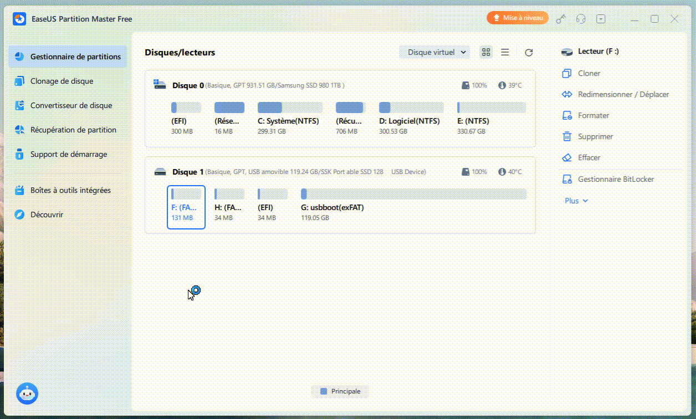Open Convertisseur de disque section
The image size is (696, 419).
pyautogui.click(x=71, y=105)
